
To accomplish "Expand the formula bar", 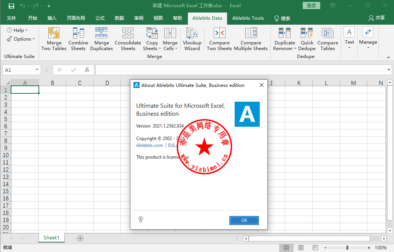I will click(389, 70).
